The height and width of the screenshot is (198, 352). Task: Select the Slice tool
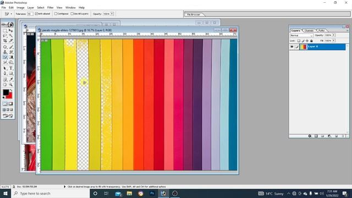10,41
